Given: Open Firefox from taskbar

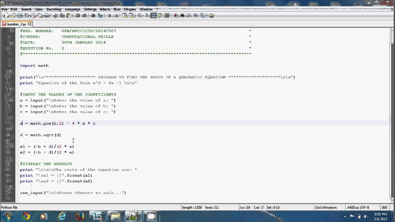Looking at the screenshot, I should (80, 216).
